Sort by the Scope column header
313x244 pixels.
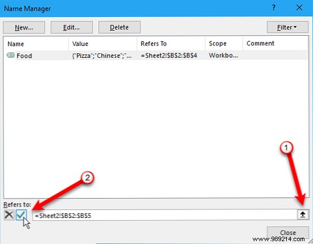[x=224, y=44]
